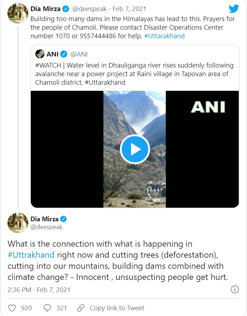The height and width of the screenshot is (316, 247).
Task: Open the @deespeak handle in top tweet
Action: pos(89,9)
